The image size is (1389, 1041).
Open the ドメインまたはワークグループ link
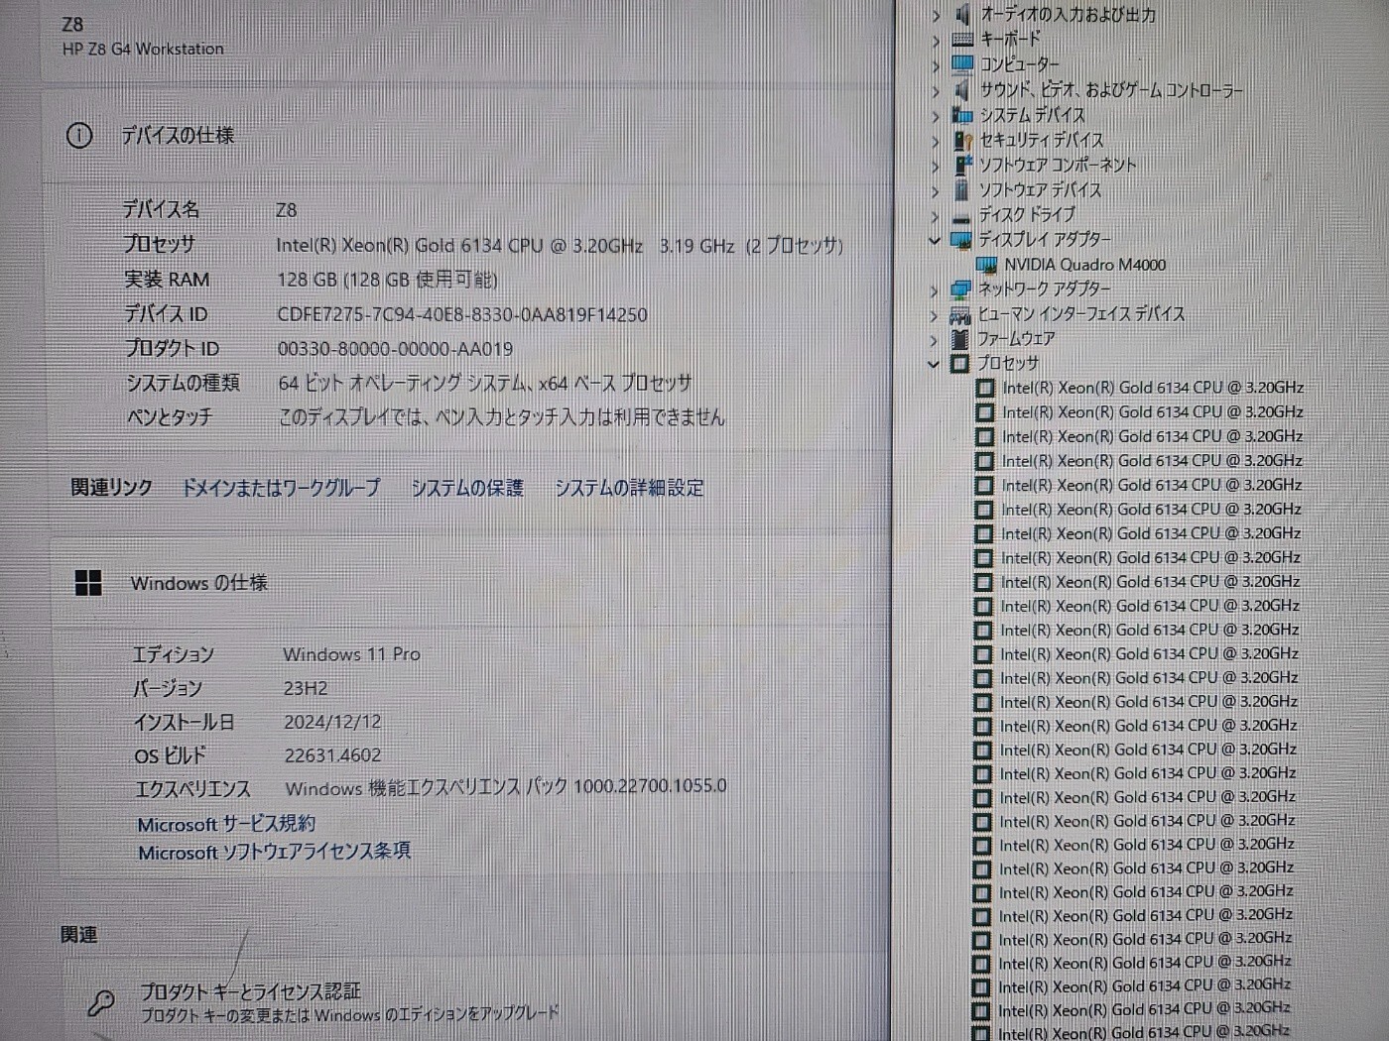pyautogui.click(x=281, y=488)
